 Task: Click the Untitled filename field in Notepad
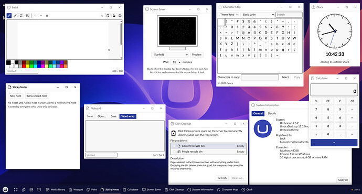coord(101,155)
